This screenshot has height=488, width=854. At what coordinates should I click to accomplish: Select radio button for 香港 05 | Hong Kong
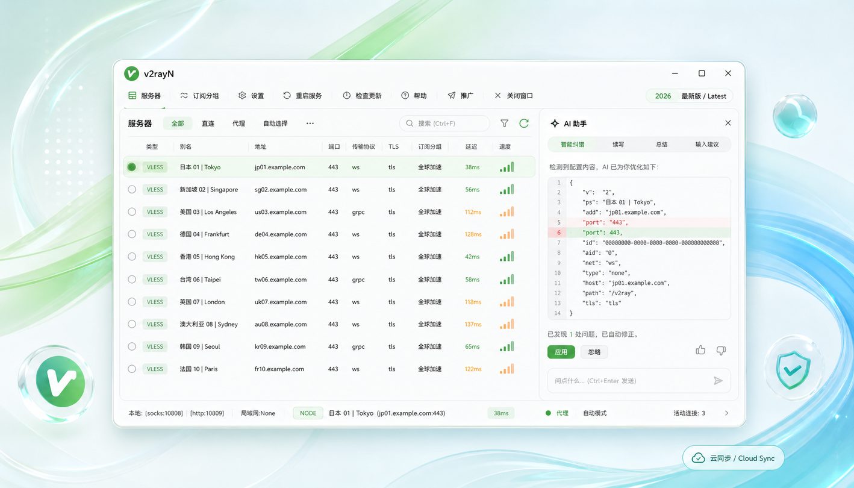[132, 257]
